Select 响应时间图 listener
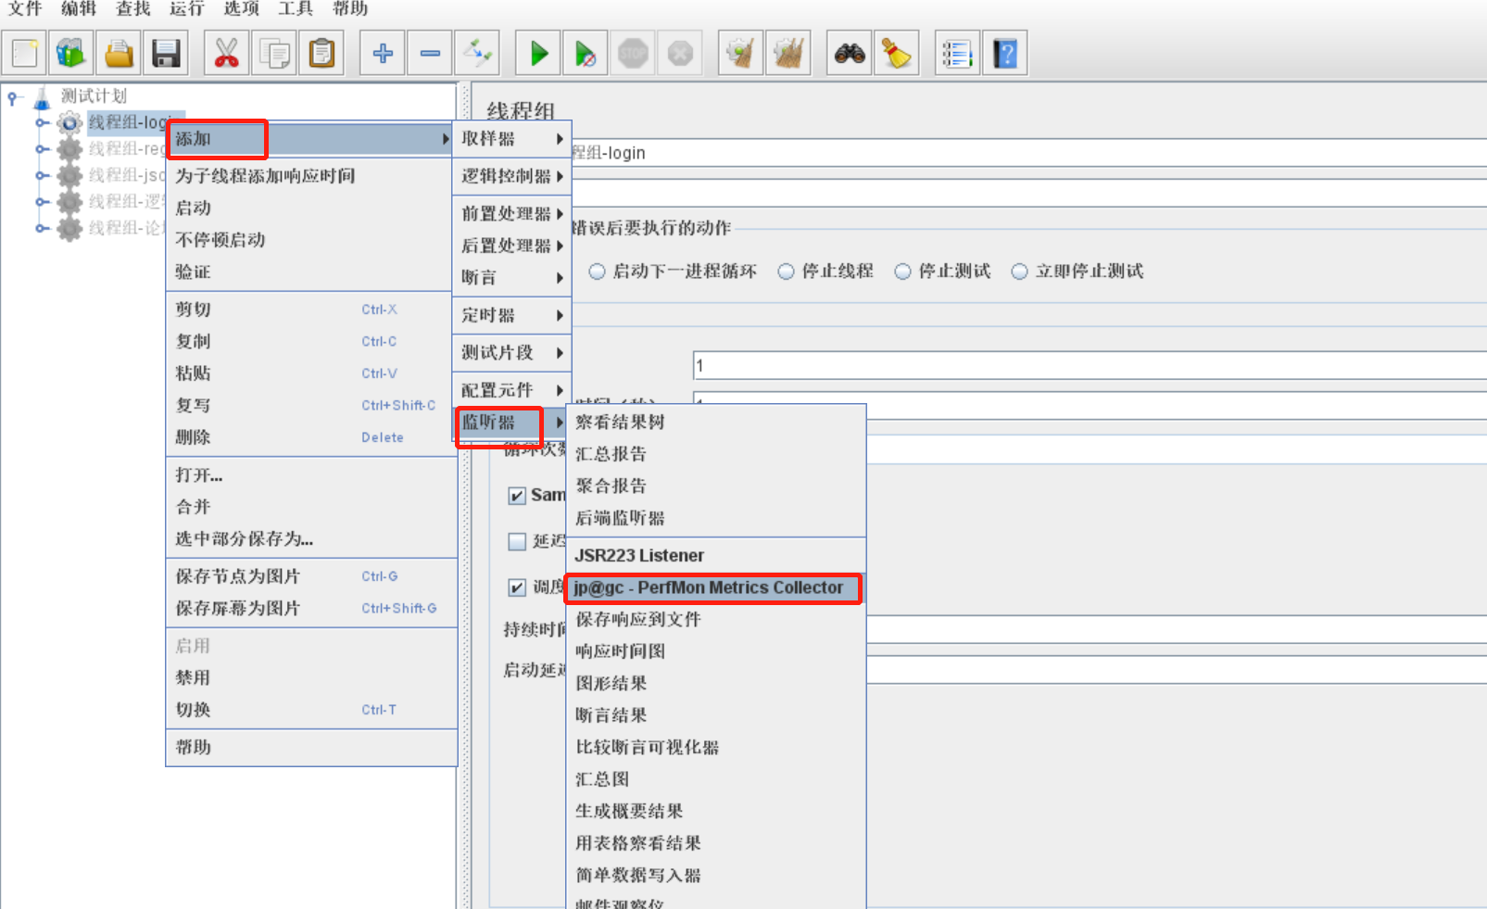The height and width of the screenshot is (909, 1487). tap(715, 651)
